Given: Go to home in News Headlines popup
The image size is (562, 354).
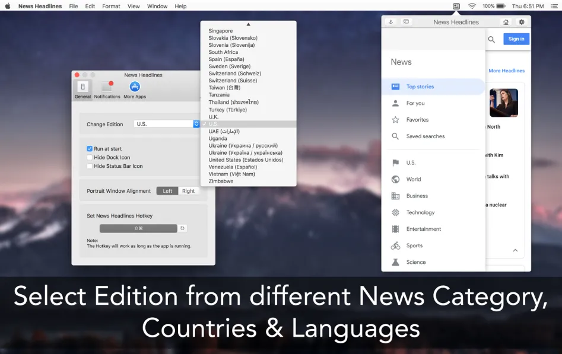Looking at the screenshot, I should point(506,22).
